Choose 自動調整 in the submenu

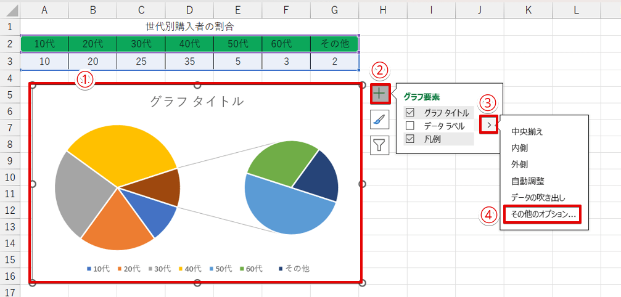(527, 181)
